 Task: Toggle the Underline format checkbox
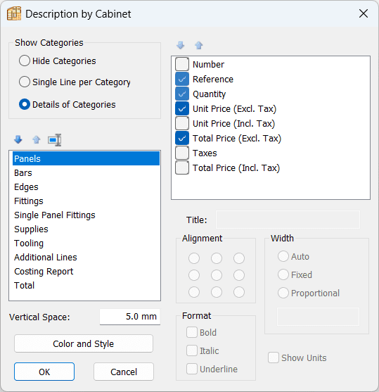pyautogui.click(x=192, y=369)
